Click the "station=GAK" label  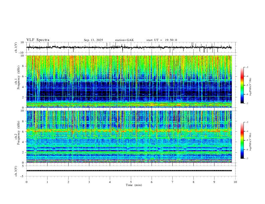coord(124,40)
